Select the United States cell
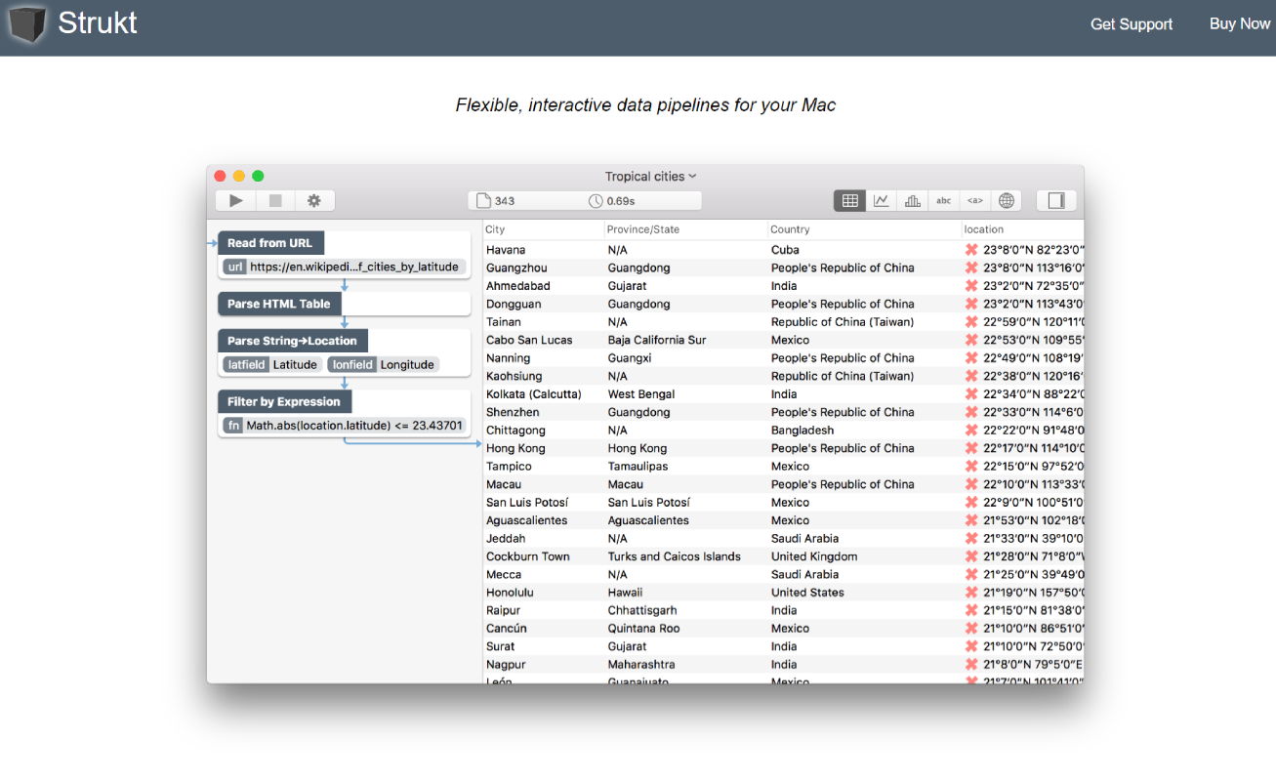Screen dimensions: 1276x781 point(807,593)
